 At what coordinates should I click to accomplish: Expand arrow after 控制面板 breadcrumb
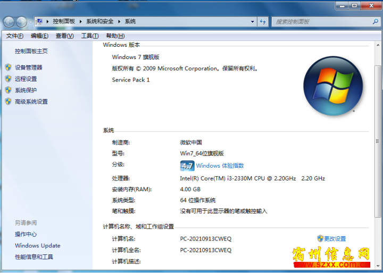[80, 21]
